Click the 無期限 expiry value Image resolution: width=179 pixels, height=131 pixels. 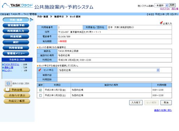[x=63, y=41]
